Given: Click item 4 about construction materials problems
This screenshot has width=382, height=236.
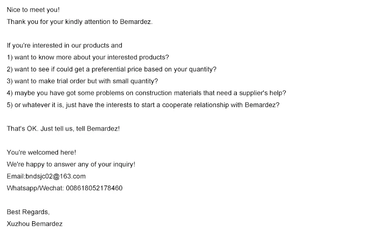Looking at the screenshot, I should 146,93.
